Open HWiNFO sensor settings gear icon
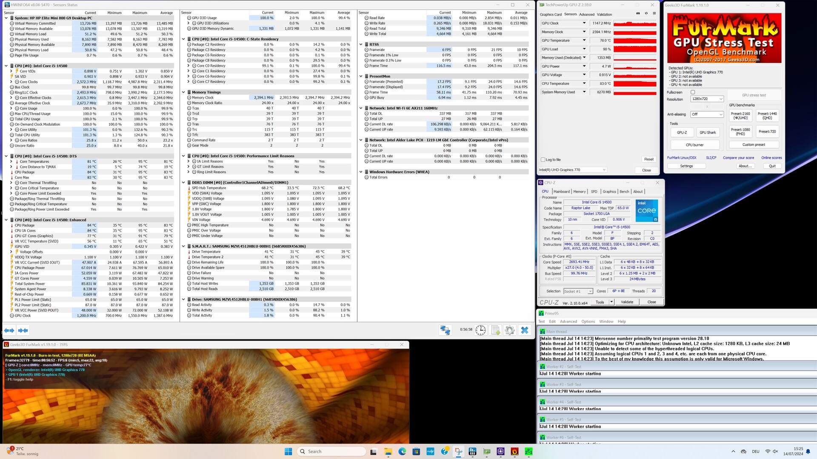 [x=509, y=330]
